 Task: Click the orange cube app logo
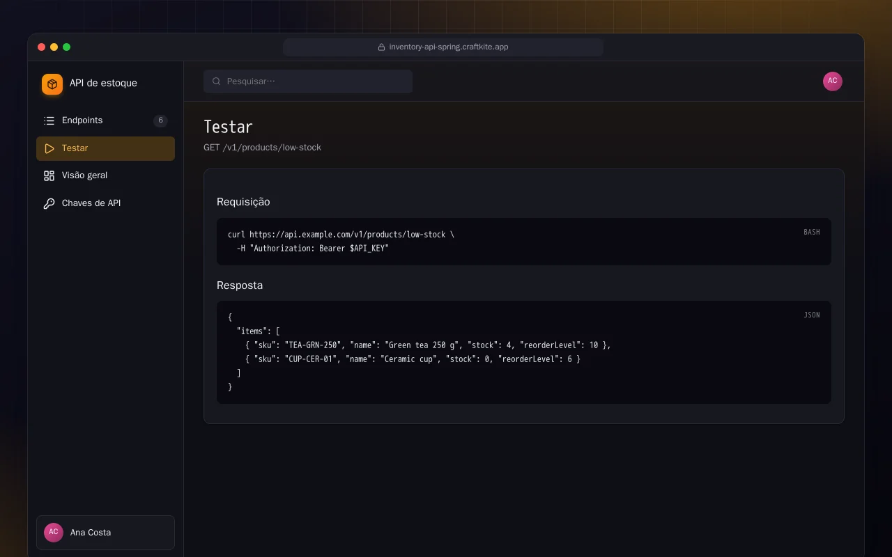click(52, 84)
